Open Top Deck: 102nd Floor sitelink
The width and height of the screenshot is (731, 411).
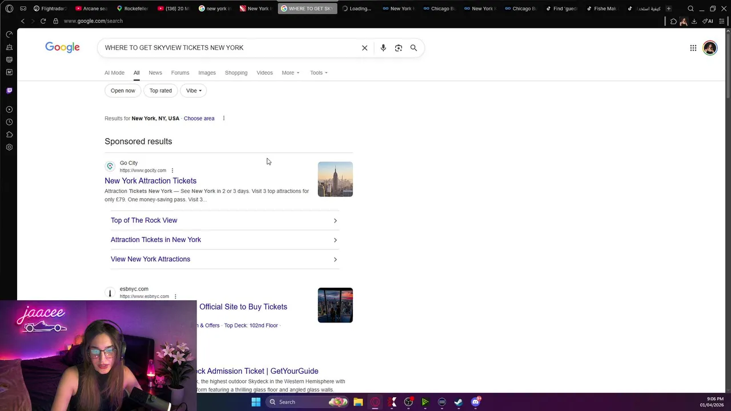[251, 325]
